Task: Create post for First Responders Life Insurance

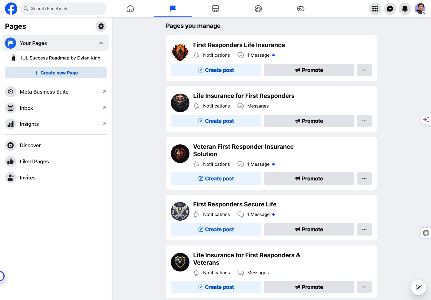Action: coord(216,70)
